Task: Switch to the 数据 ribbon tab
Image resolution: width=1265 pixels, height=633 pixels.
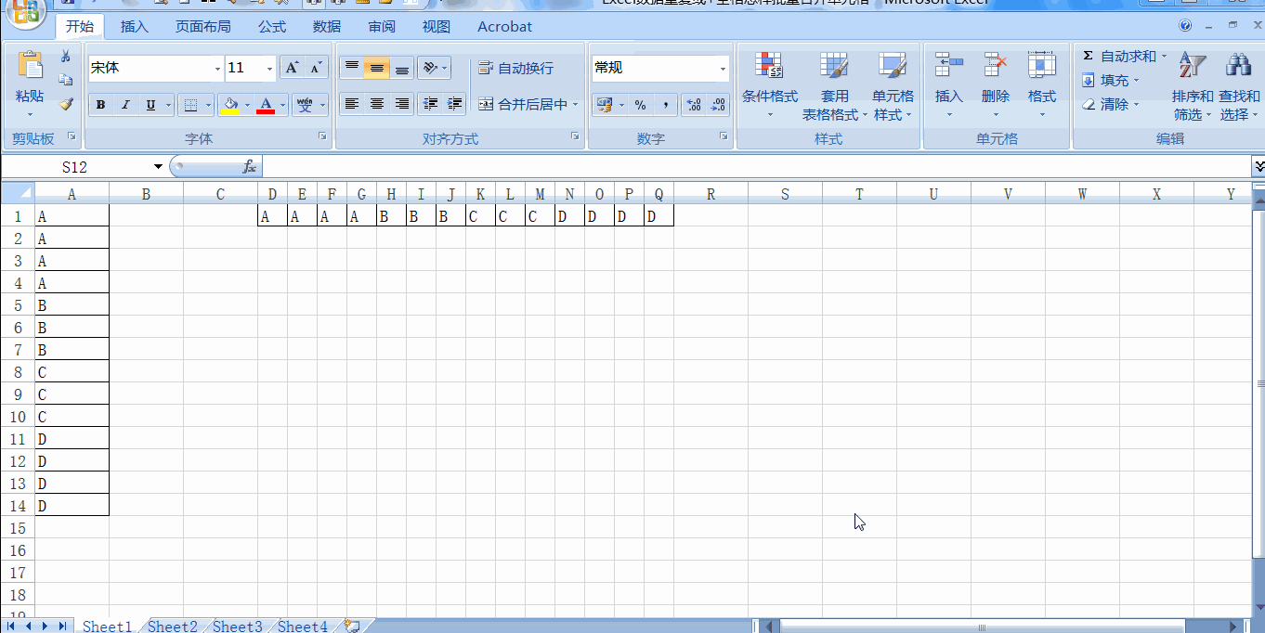Action: point(326,26)
